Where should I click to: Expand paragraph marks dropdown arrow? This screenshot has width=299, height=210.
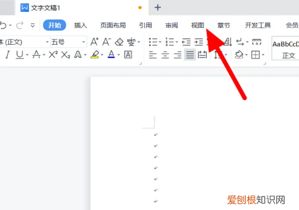[x=247, y=42]
